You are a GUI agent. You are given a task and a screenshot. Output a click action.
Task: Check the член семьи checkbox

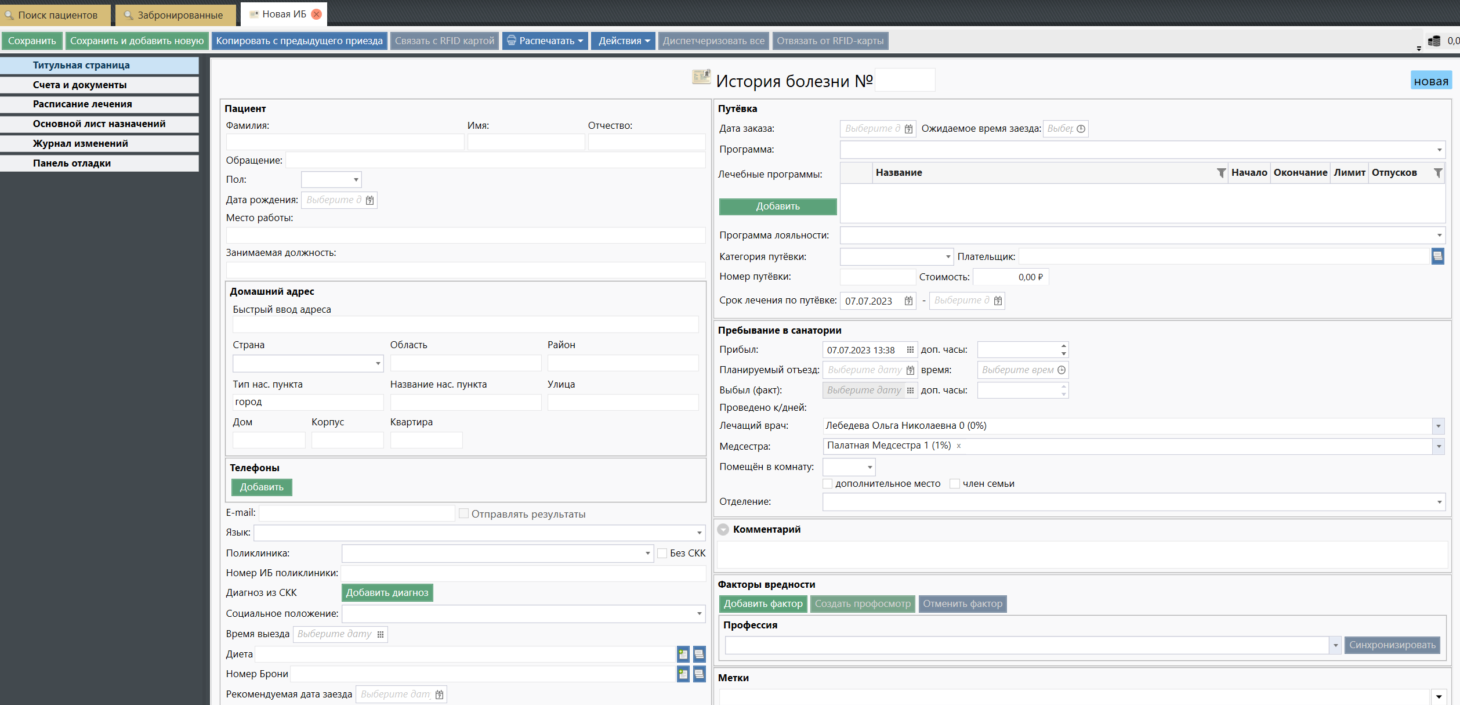[954, 484]
